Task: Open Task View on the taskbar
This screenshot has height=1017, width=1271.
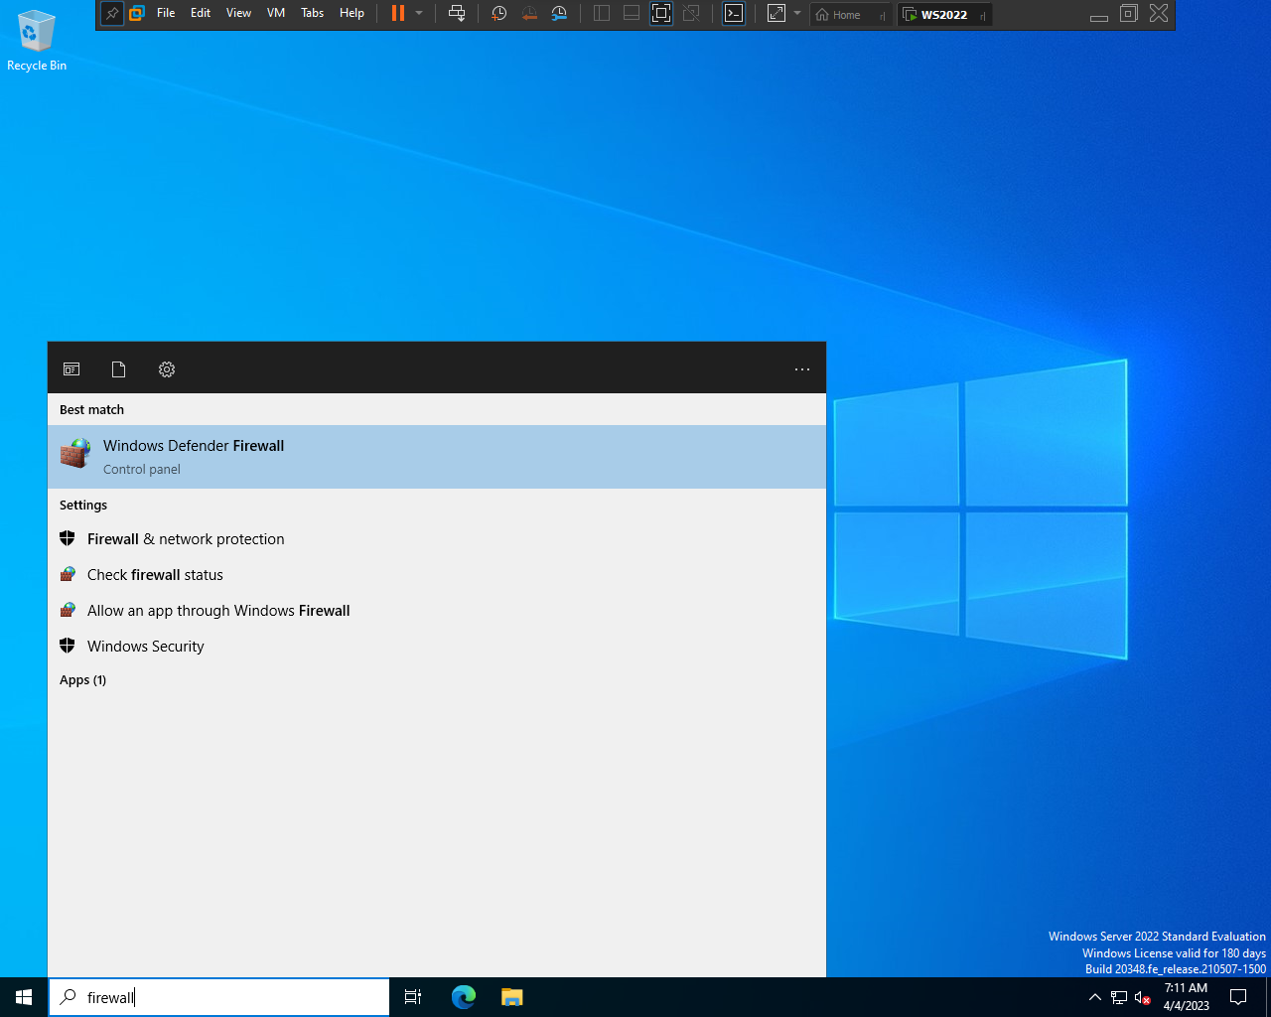Action: 413,997
